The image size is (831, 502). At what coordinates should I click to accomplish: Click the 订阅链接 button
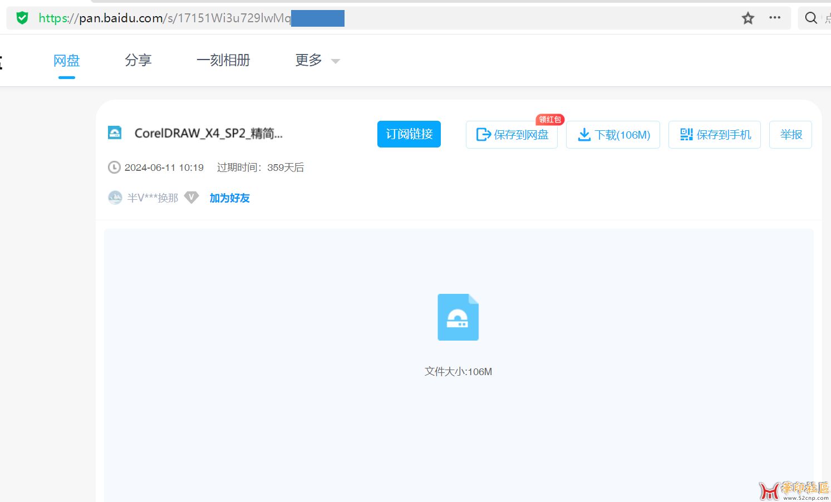click(x=409, y=134)
